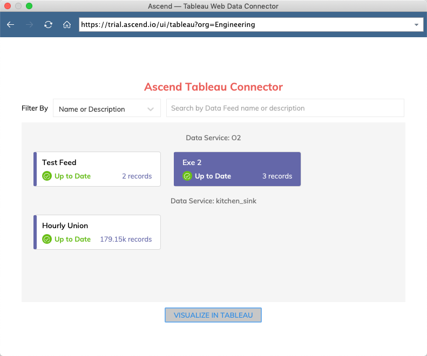Image resolution: width=427 pixels, height=356 pixels.
Task: Click the '2 records' text
Action: coord(137,176)
